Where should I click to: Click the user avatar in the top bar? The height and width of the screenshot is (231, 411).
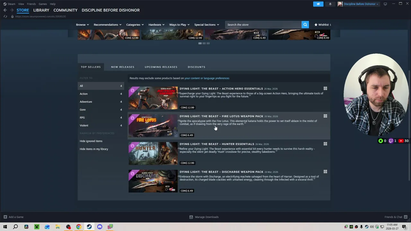tap(340, 4)
